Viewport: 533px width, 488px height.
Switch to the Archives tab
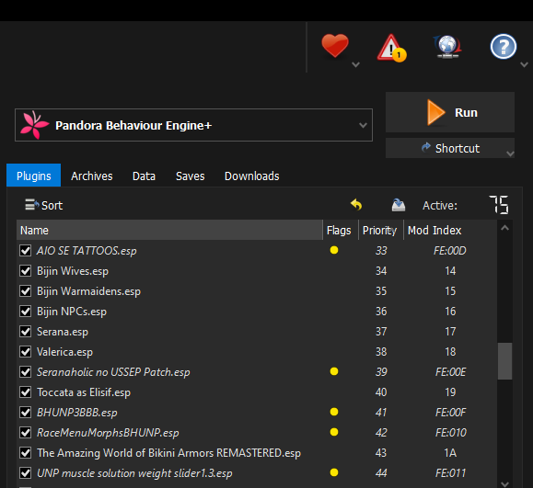(x=92, y=176)
